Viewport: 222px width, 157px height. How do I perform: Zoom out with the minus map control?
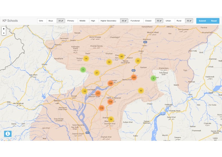[4, 33]
